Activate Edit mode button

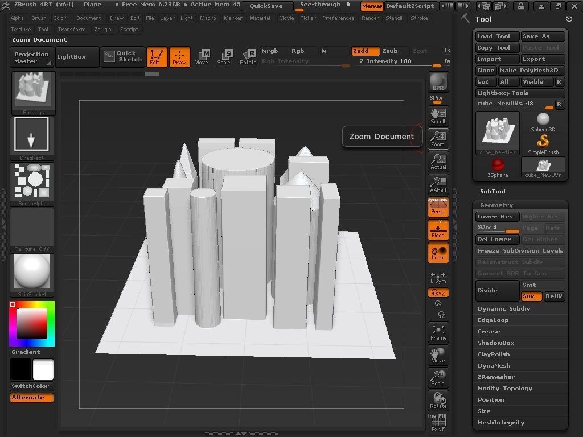click(157, 57)
